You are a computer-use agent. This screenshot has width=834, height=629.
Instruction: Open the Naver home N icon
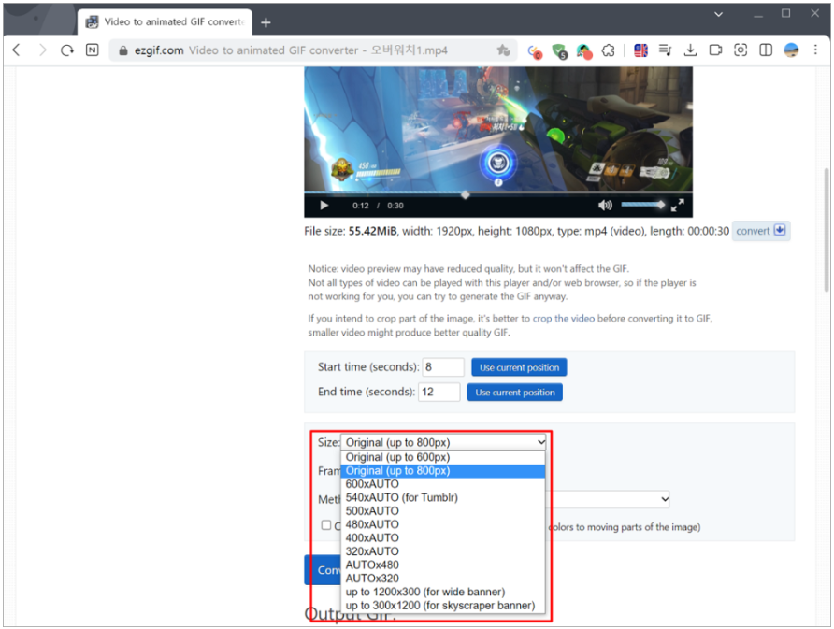click(92, 50)
